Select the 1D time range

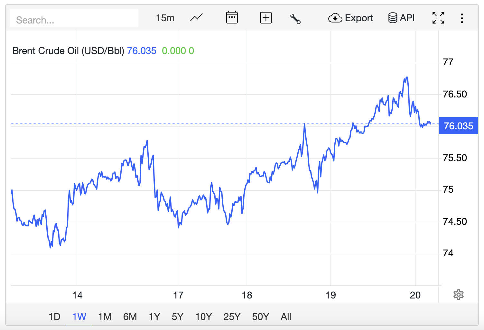pos(54,317)
